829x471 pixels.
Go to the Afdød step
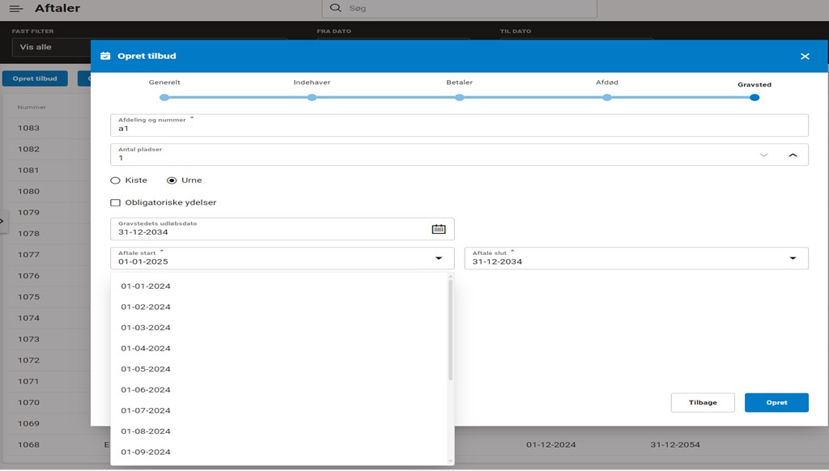click(607, 97)
